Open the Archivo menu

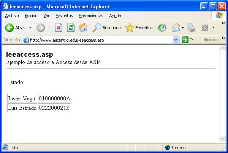click(12, 16)
